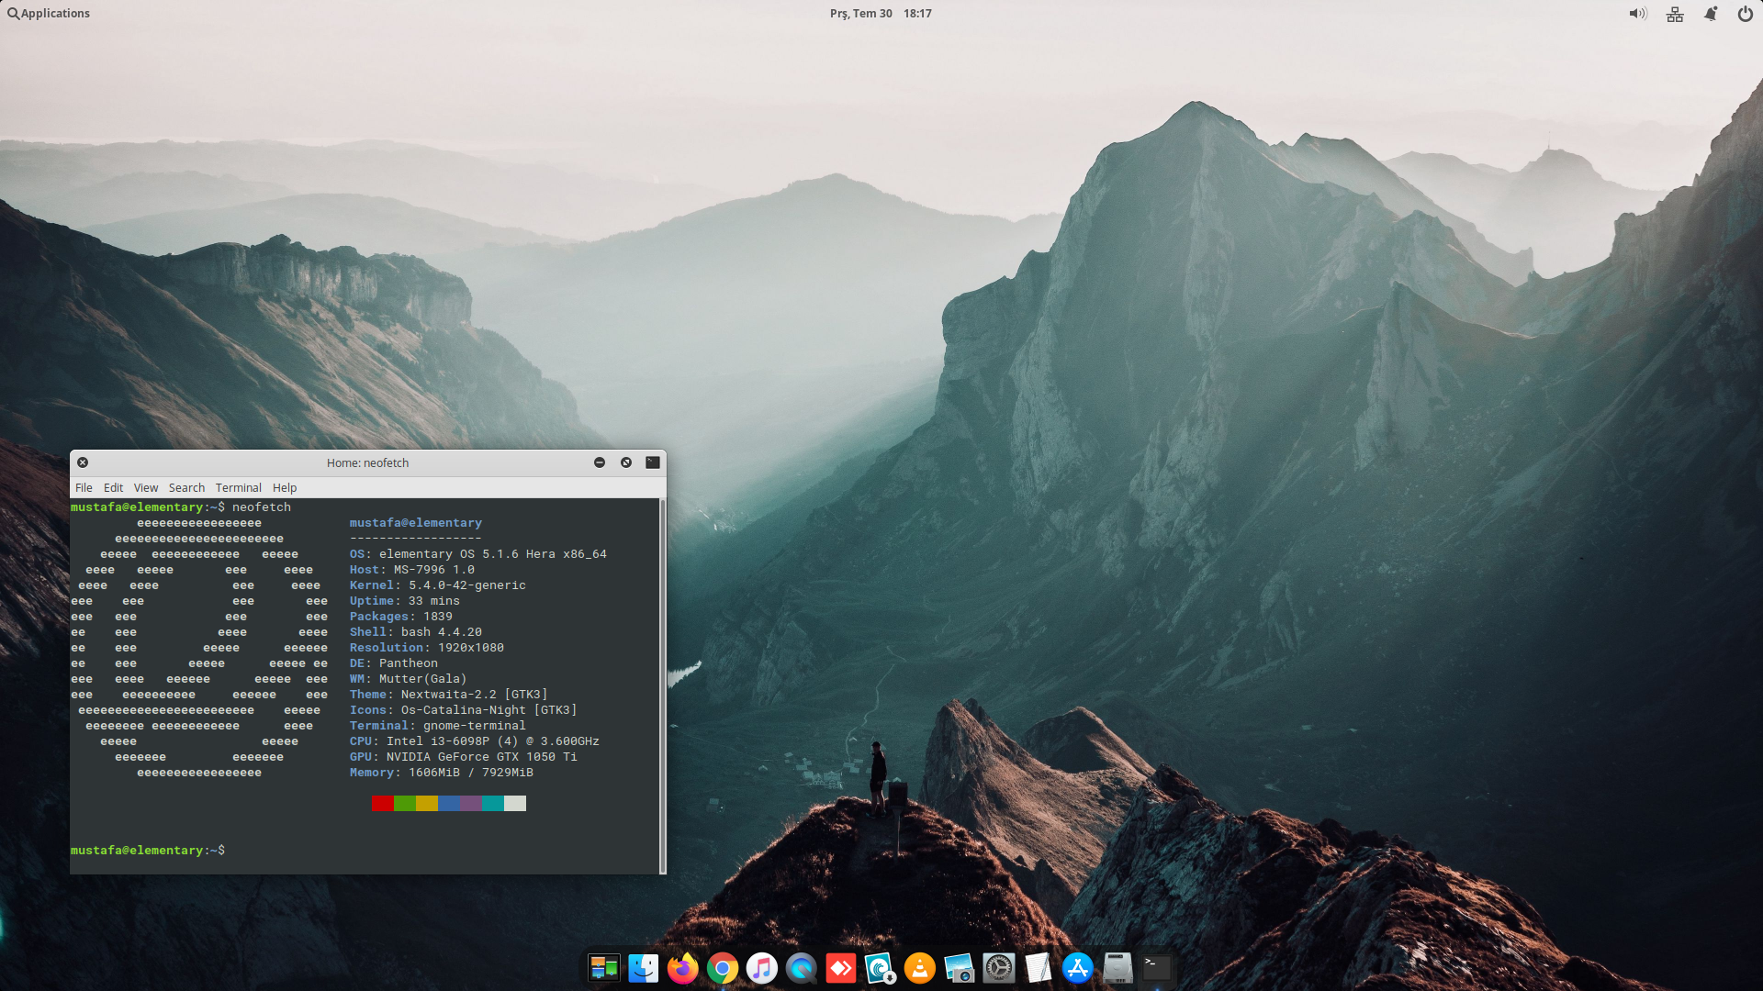
Task: Open the File menu in terminal
Action: (84, 487)
